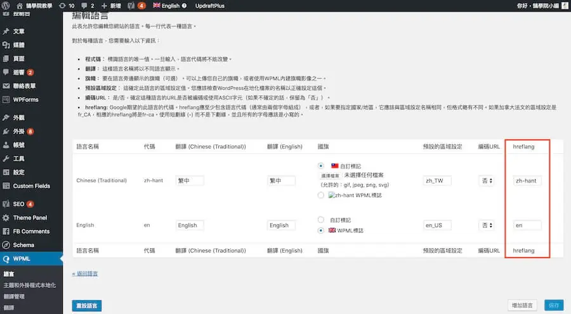Click the 返回語言 link
This screenshot has height=314, width=571.
[x=85, y=273]
